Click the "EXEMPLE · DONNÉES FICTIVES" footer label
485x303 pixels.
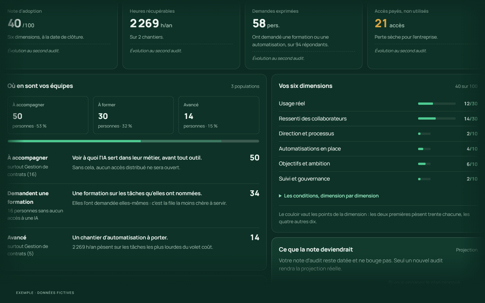point(45,293)
